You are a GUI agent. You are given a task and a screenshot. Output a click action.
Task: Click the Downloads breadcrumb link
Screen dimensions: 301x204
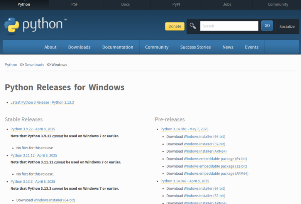[x=34, y=65]
